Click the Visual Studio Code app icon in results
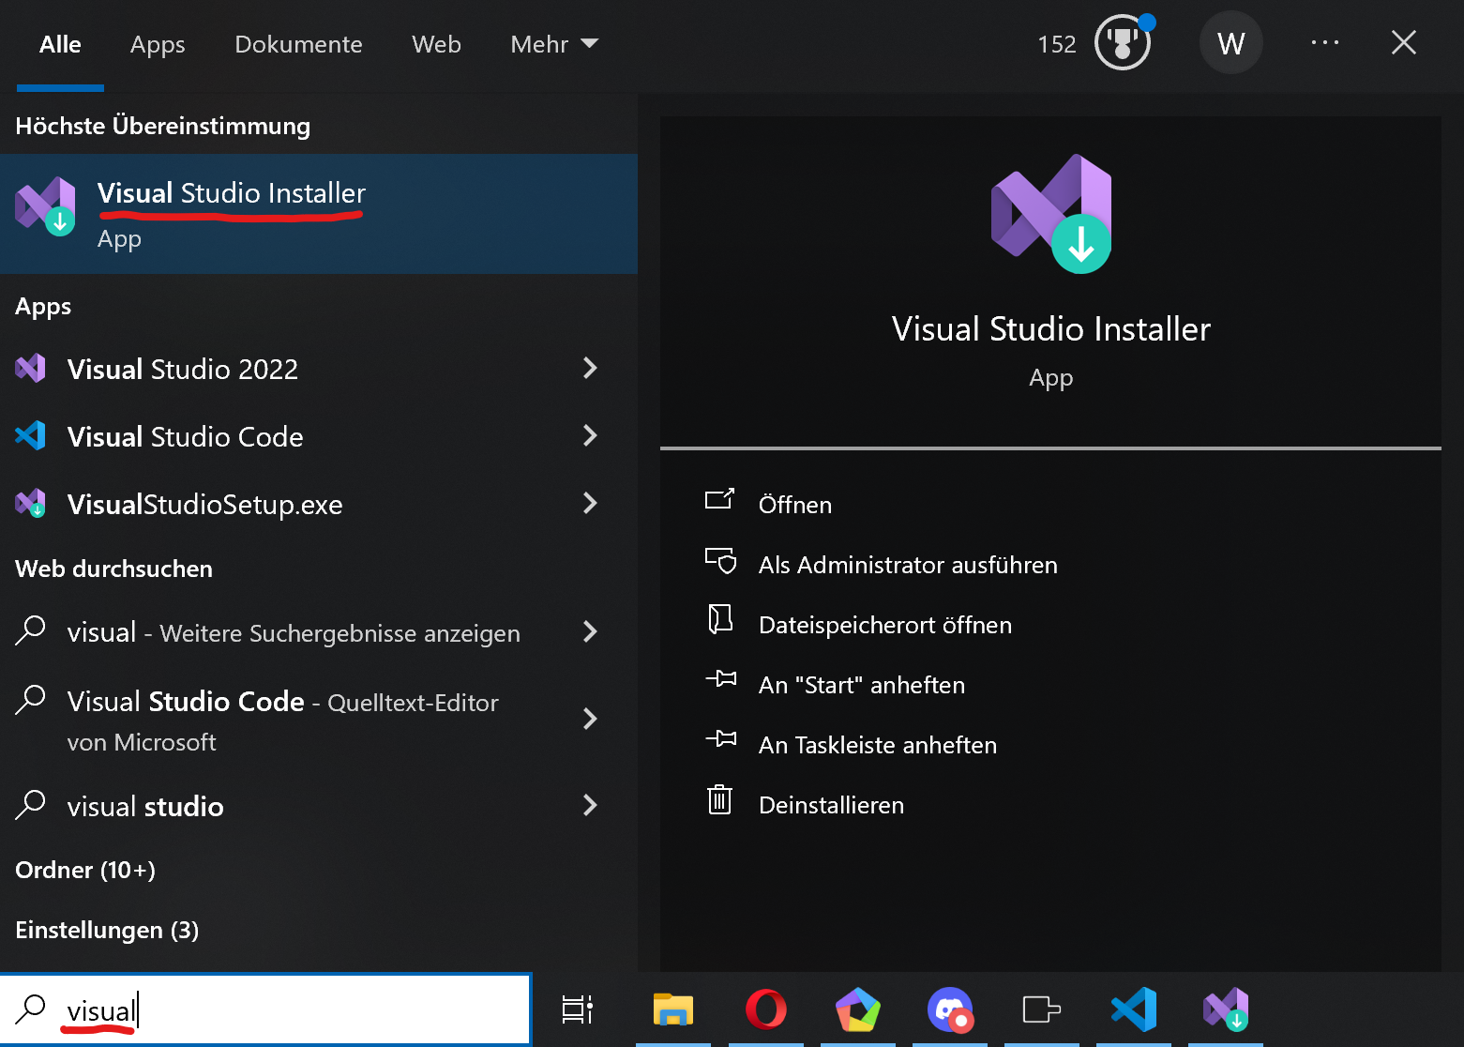This screenshot has width=1464, height=1047. coord(31,435)
